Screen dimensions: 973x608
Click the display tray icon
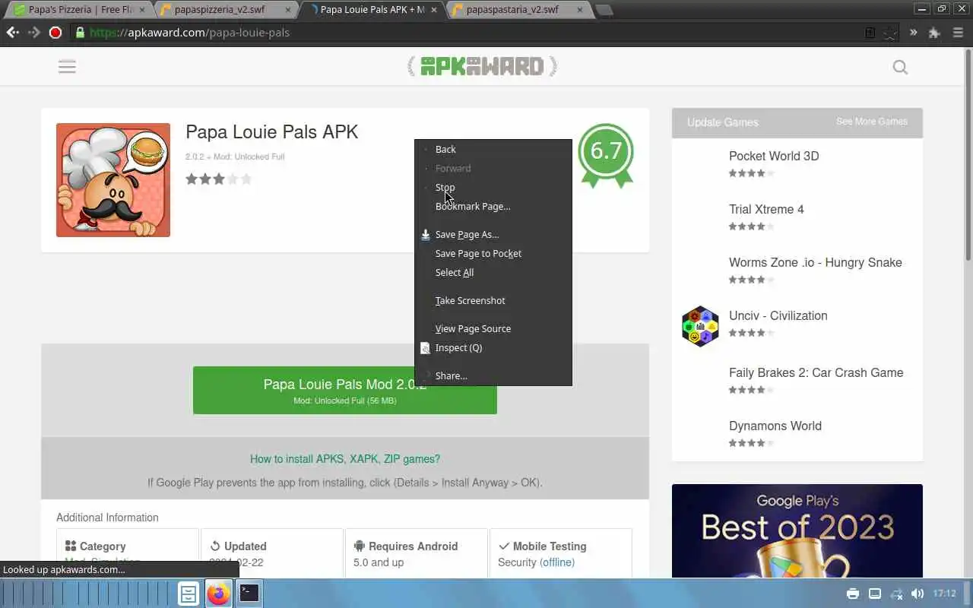pyautogui.click(x=875, y=594)
